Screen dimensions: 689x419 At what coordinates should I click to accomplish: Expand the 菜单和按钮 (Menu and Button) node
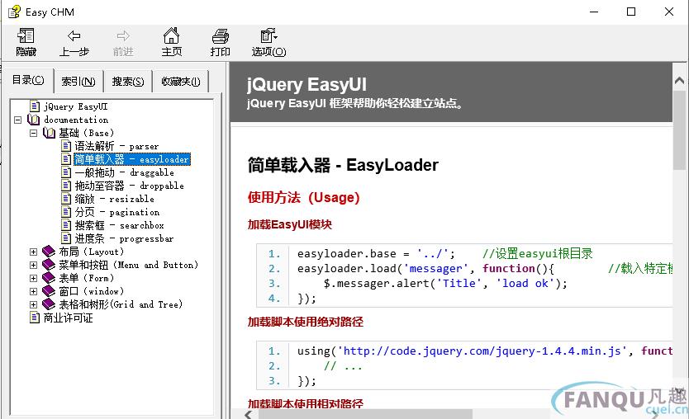click(33, 265)
